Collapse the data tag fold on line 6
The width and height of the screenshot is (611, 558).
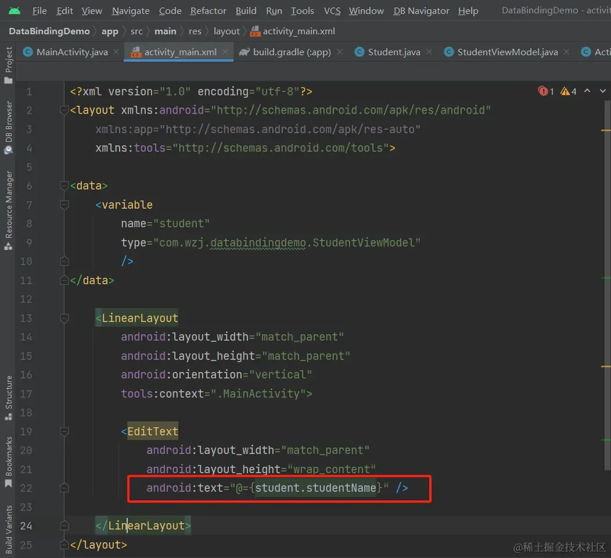click(x=64, y=186)
